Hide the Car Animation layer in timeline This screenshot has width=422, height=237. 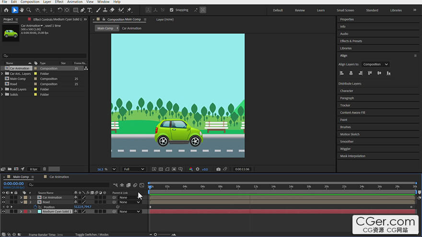(x=3, y=197)
